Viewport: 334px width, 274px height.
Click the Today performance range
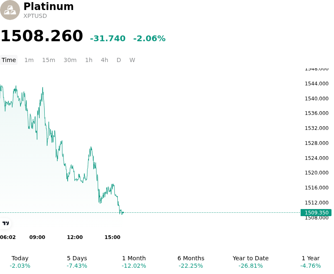coord(20,262)
